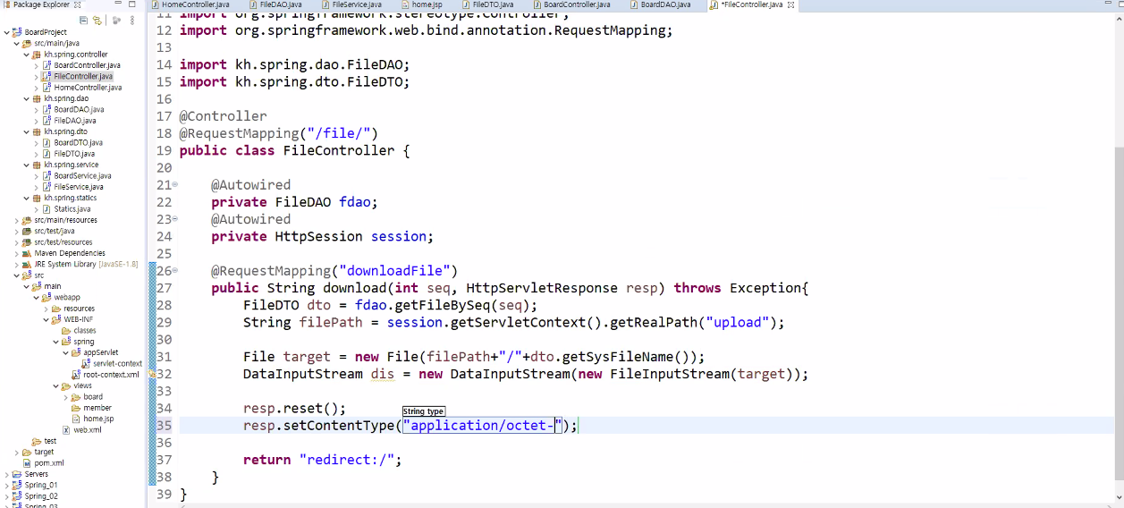Open Focus on Active Task icon in Package Explorer
Viewport: 1124px width, 508px height.
pos(116,20)
